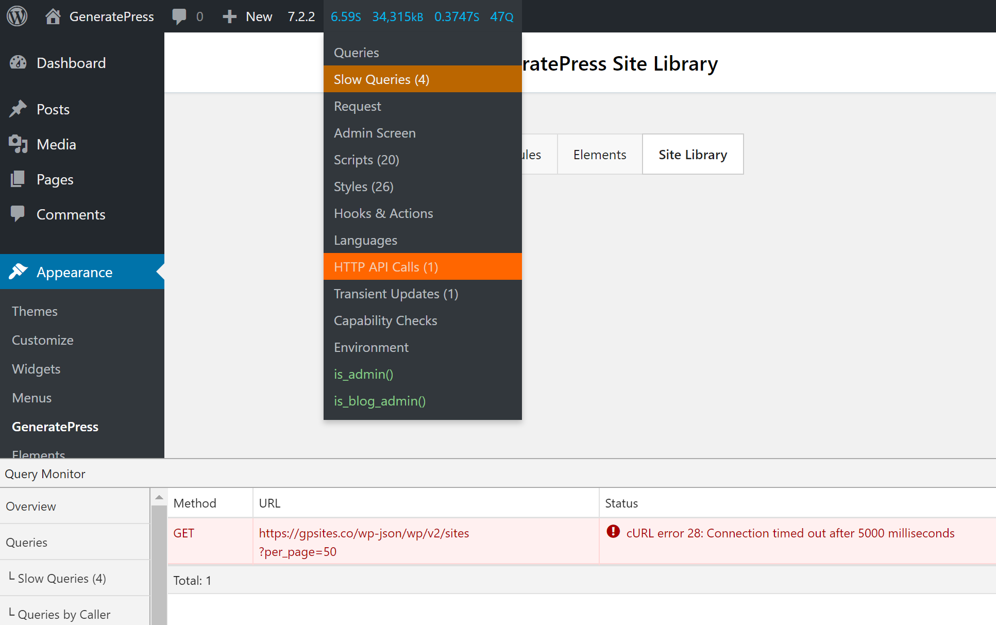Click the Dashboard gauge icon
This screenshot has height=625, width=996.
18,62
